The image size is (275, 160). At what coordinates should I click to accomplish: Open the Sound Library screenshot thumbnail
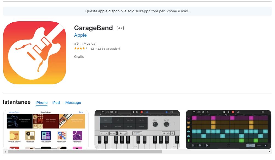pyautogui.click(x=46, y=130)
